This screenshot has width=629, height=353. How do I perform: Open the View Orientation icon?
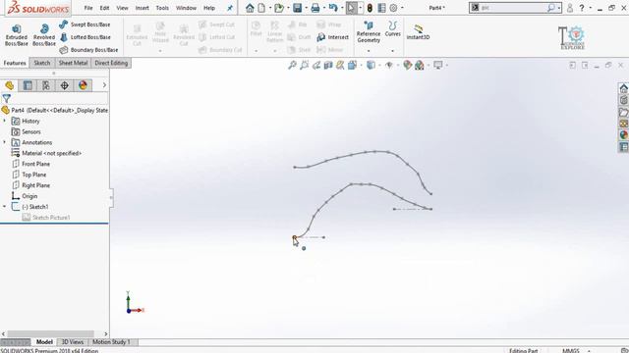[352, 65]
